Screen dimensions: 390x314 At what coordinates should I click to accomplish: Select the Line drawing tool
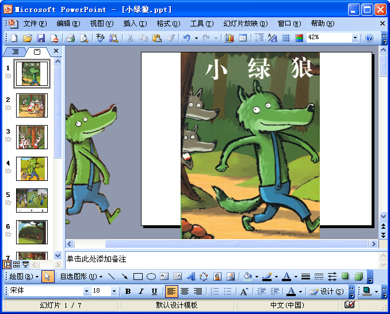point(112,277)
